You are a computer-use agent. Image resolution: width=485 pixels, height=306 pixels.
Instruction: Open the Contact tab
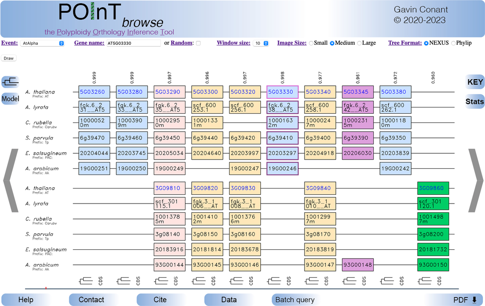91,300
